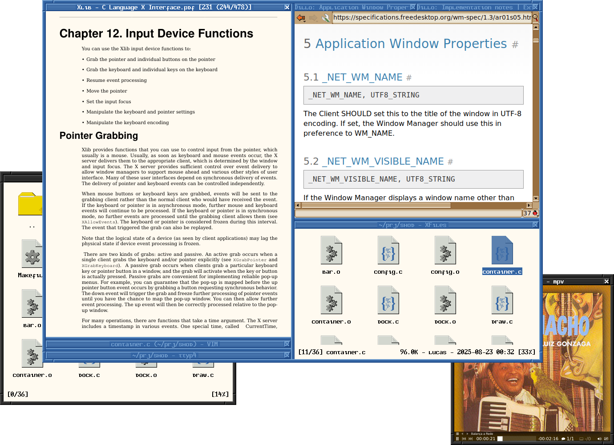Click the '#' anchor link after _NET_WM_NAME
The image size is (614, 445).
click(x=409, y=78)
